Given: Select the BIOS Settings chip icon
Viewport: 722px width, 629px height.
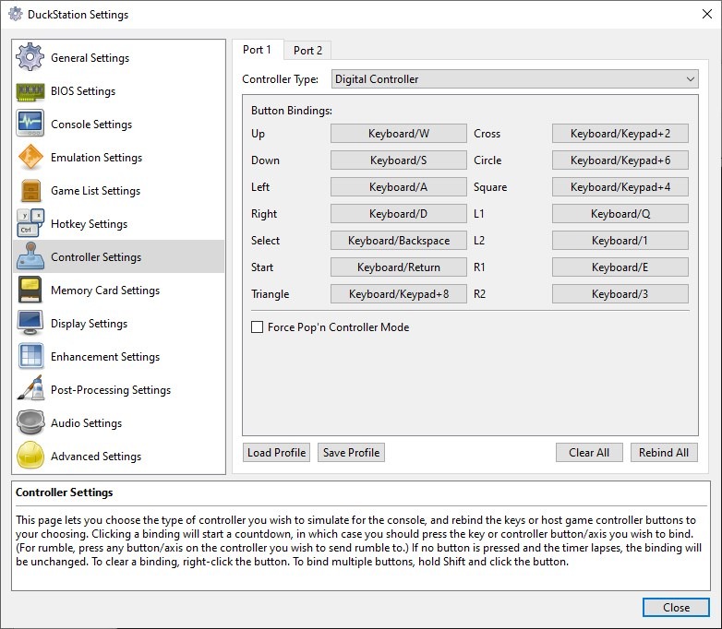Looking at the screenshot, I should point(30,91).
